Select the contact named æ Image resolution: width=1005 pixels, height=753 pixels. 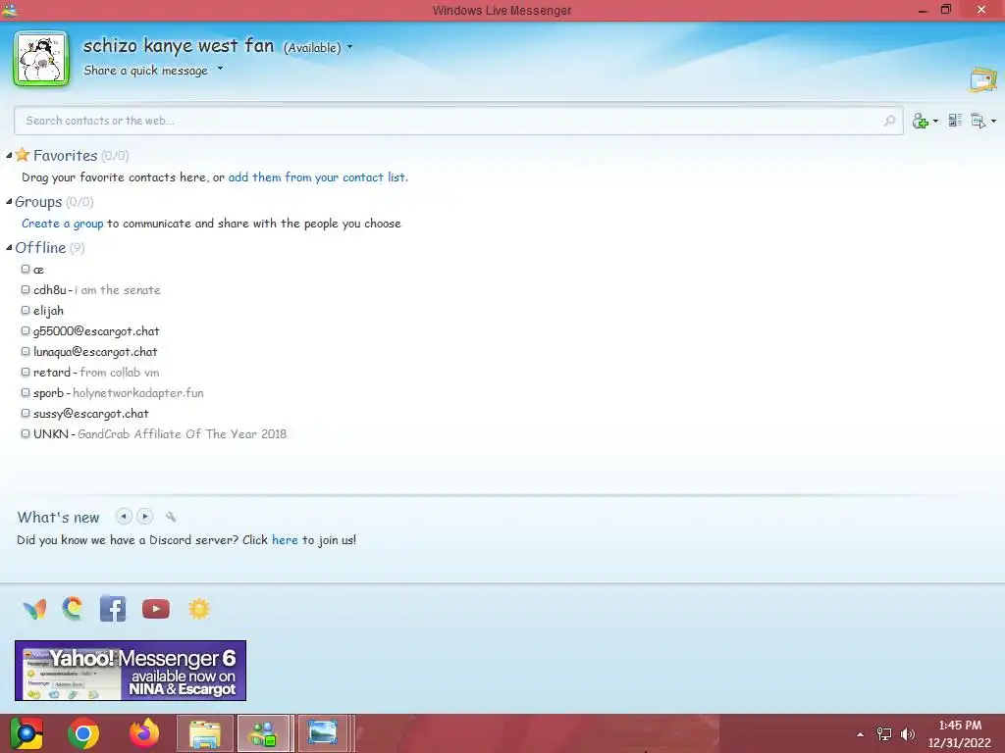click(x=38, y=270)
